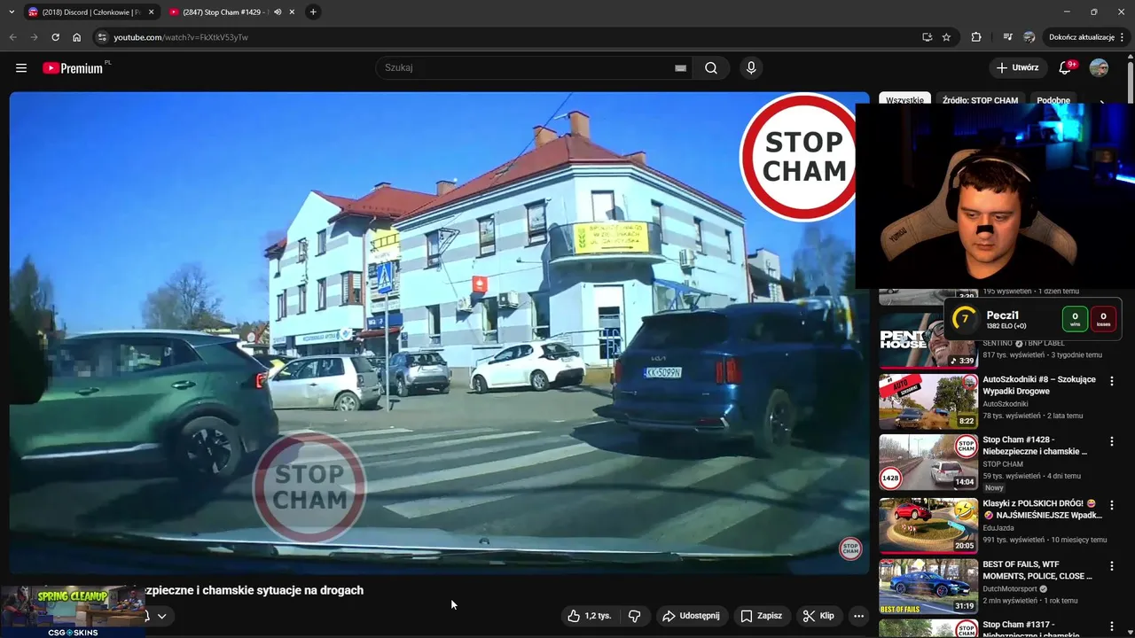Switch to the Discord Członkowie tab
Image resolution: width=1135 pixels, height=638 pixels.
click(90, 12)
